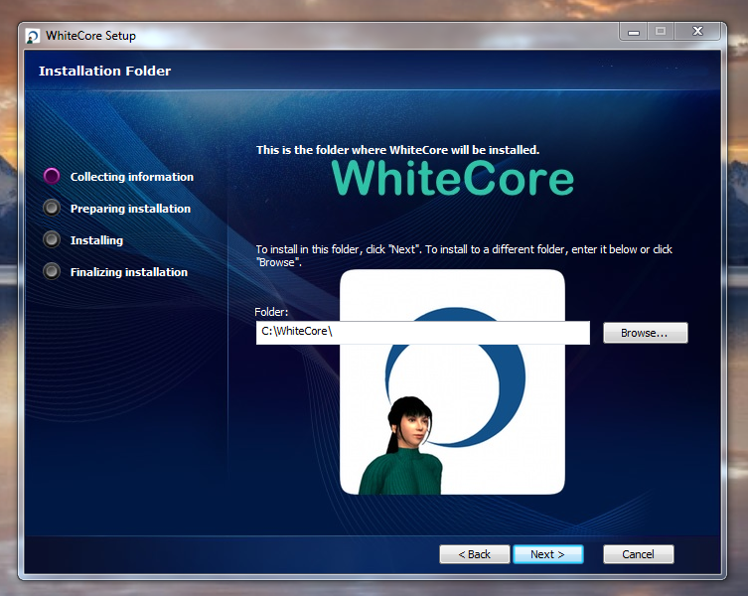Screen dimensions: 748x596
Task: Click the Folder: label above the path
Action: pyautogui.click(x=271, y=312)
